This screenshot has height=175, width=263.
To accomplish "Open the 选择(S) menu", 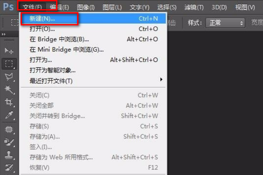I will (x=167, y=7).
